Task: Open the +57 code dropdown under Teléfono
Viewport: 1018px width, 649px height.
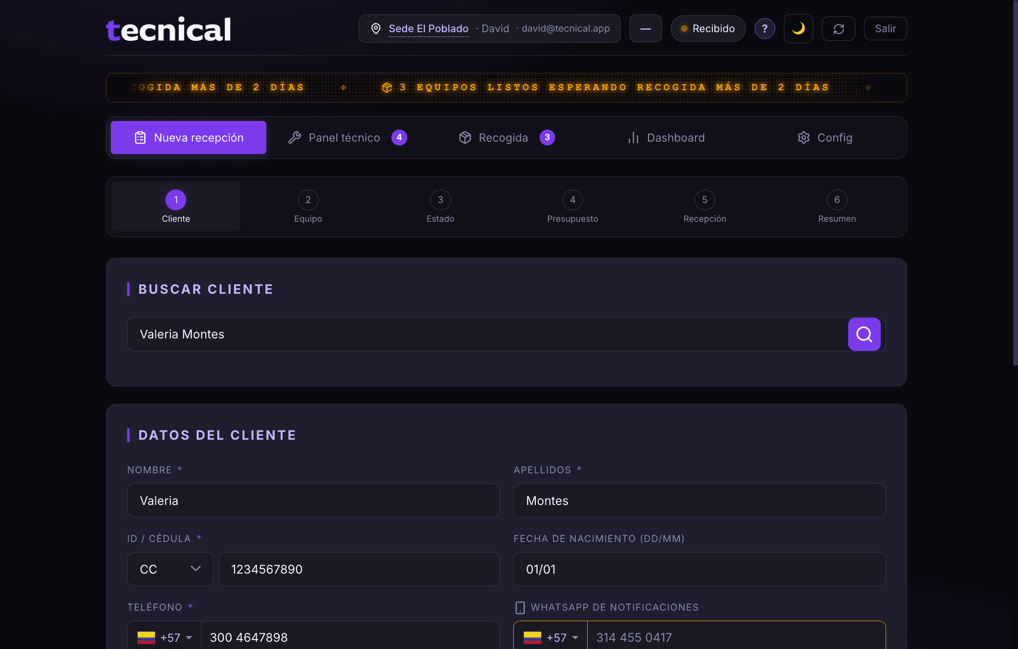Action: [164, 637]
